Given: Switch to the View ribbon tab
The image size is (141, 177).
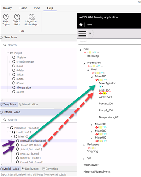Looking at the screenshot, I should click(x=37, y=8).
